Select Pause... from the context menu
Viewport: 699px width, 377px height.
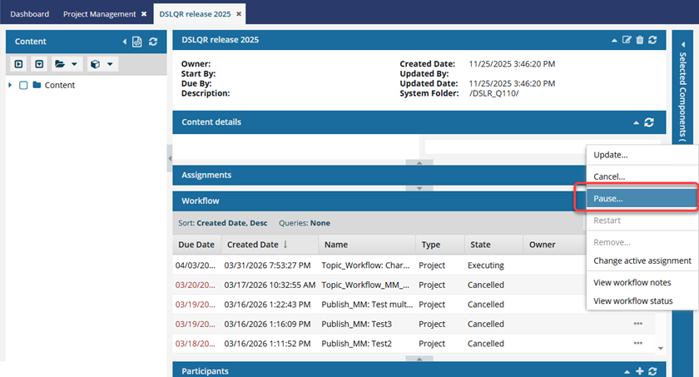tap(608, 199)
